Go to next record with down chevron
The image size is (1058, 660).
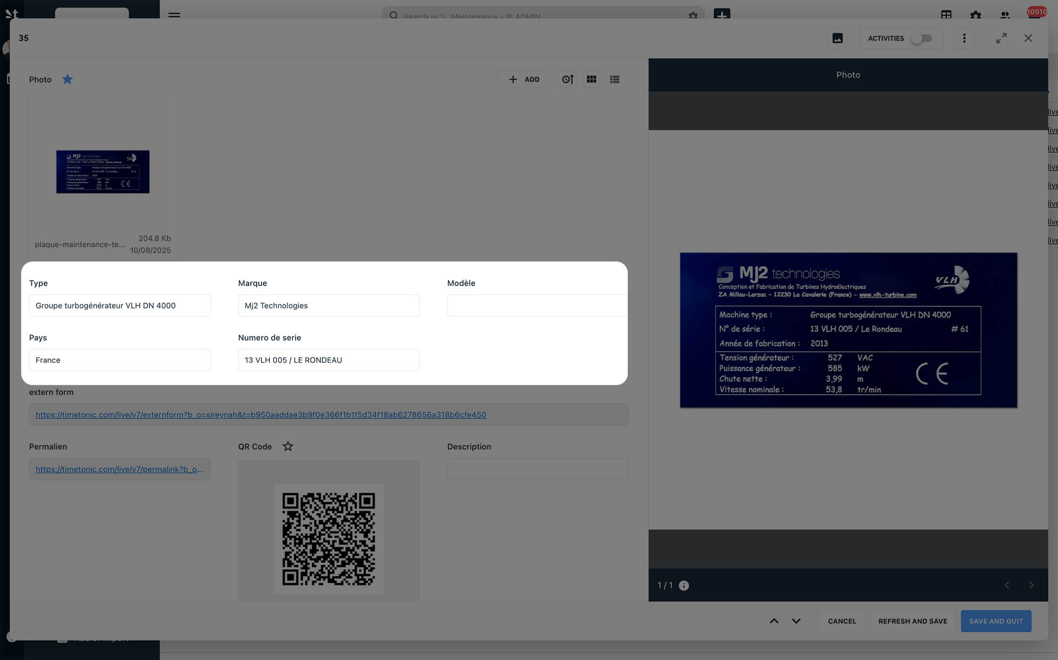(x=796, y=621)
